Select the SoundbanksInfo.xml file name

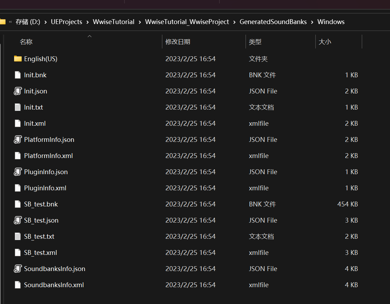(54, 285)
